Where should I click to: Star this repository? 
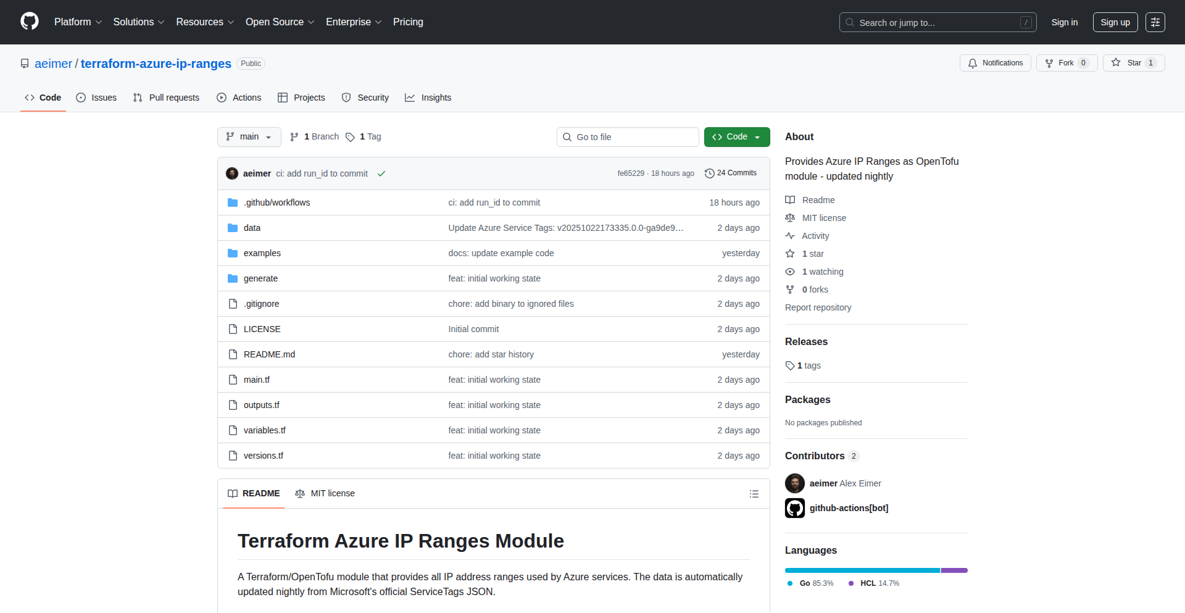point(1133,63)
